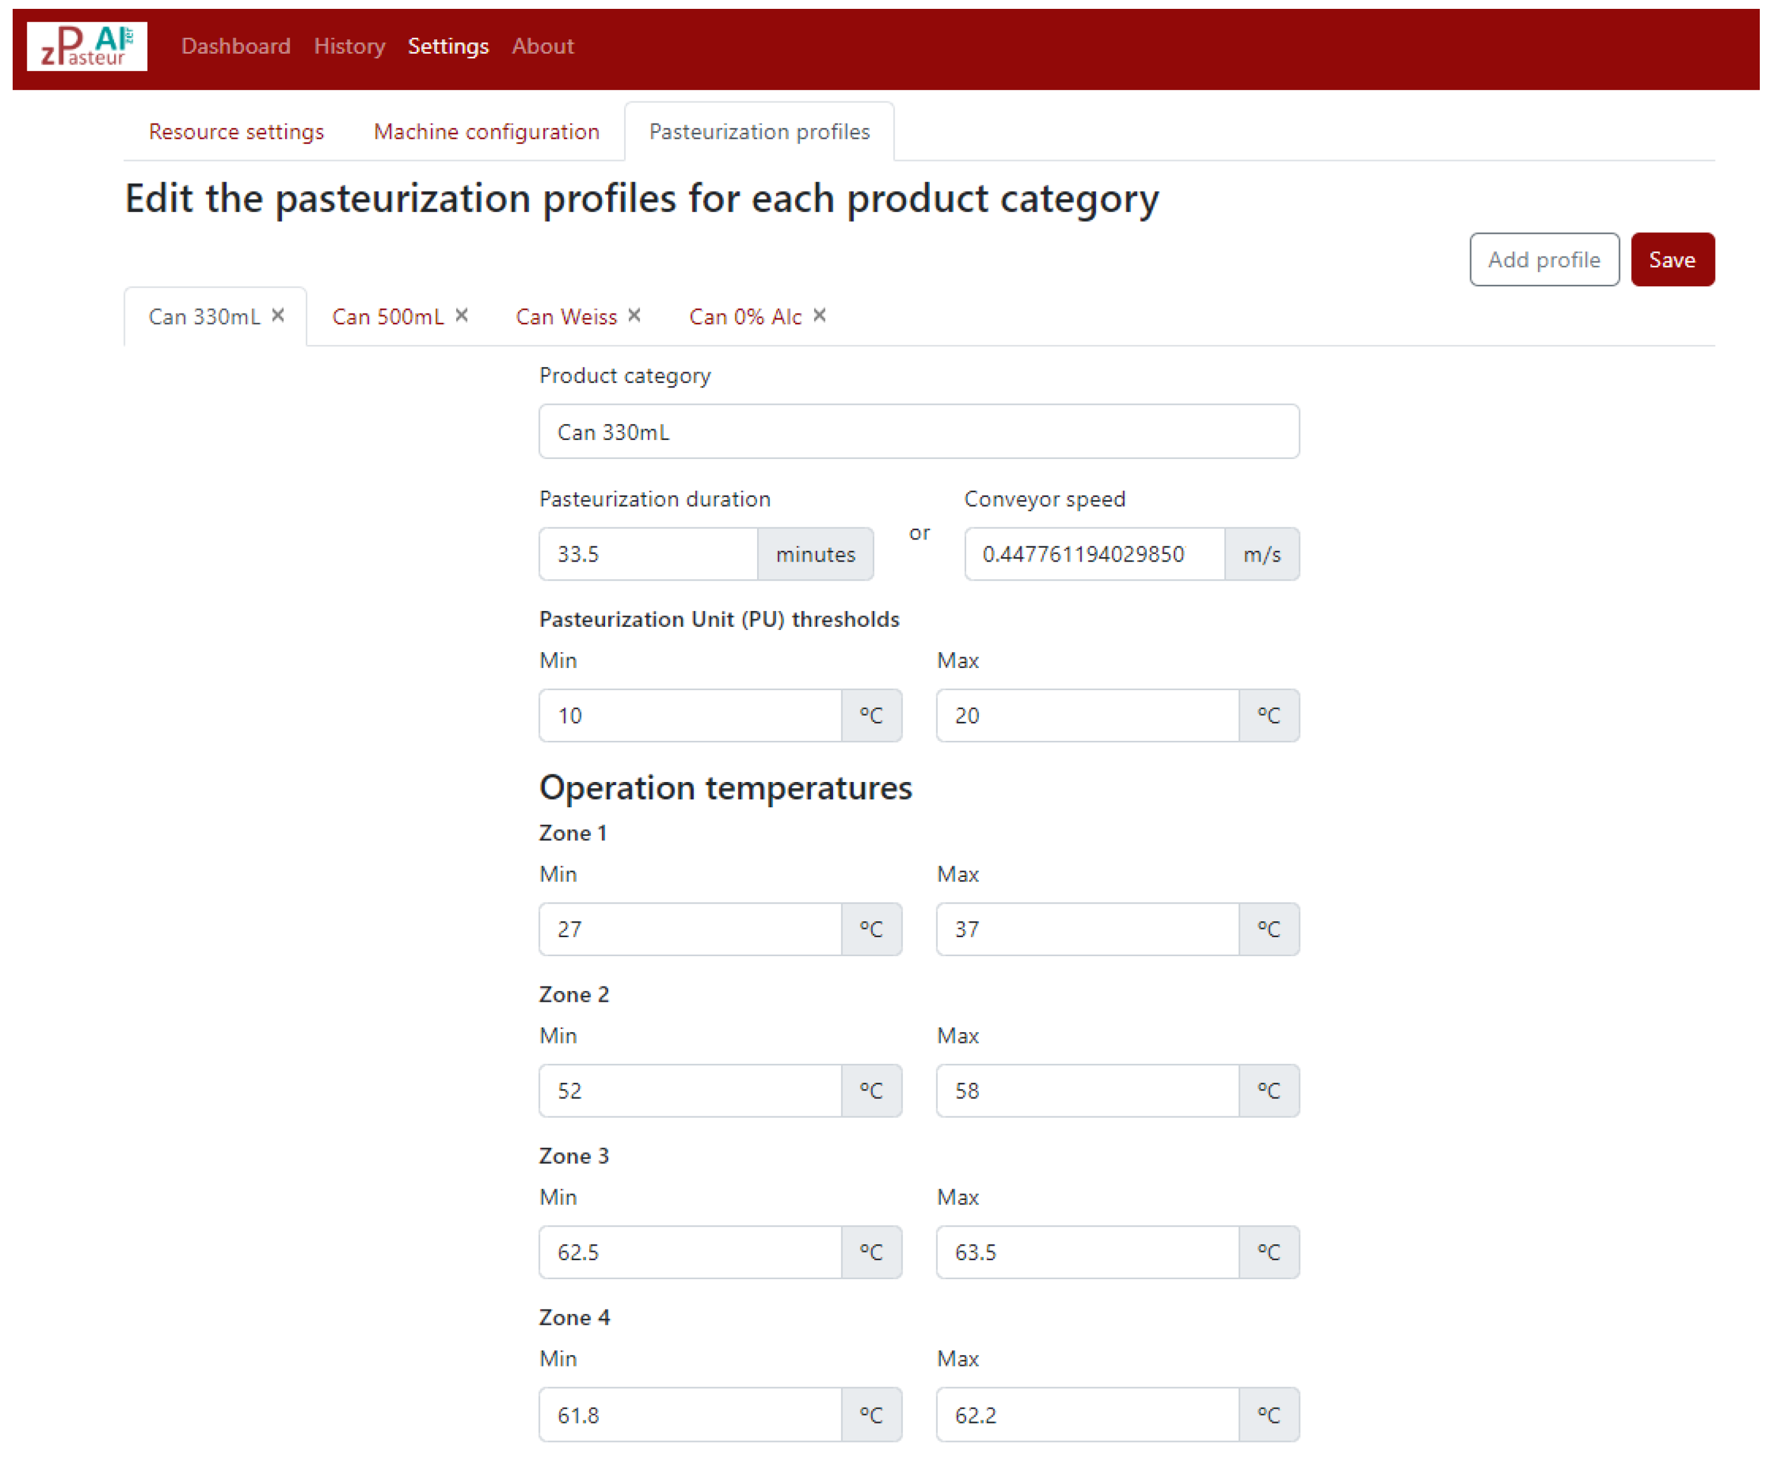Viewport: 1775px width, 1457px height.
Task: Click the PU thresholds Max field
Action: [1086, 715]
